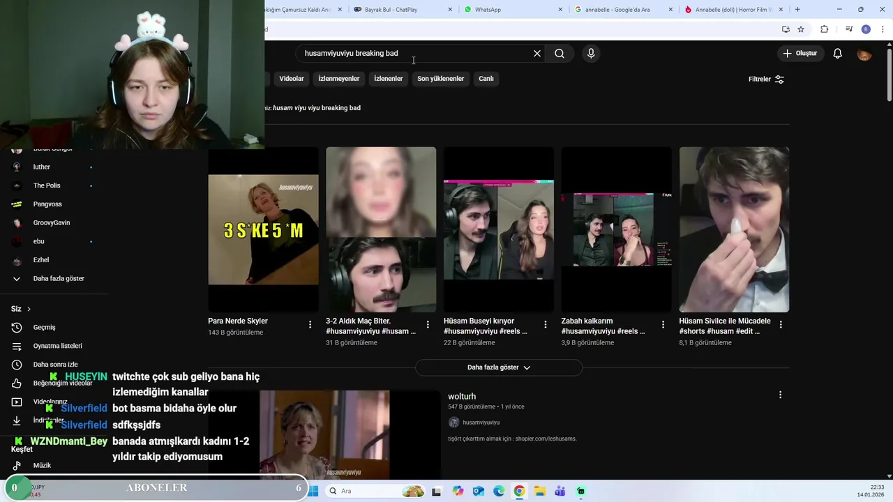Viewport: 893px width, 502px height.
Task: Open File Explorer from the taskbar
Action: [540, 491]
